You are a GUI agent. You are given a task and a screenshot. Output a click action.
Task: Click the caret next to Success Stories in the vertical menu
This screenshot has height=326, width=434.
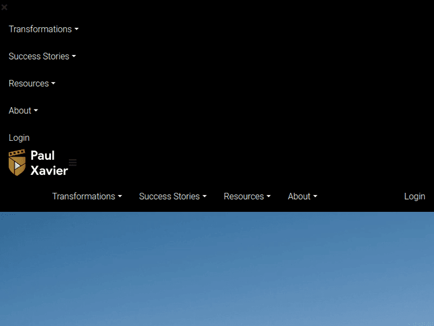[x=74, y=57]
